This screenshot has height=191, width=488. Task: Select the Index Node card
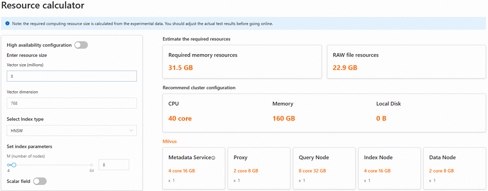coord(389,168)
